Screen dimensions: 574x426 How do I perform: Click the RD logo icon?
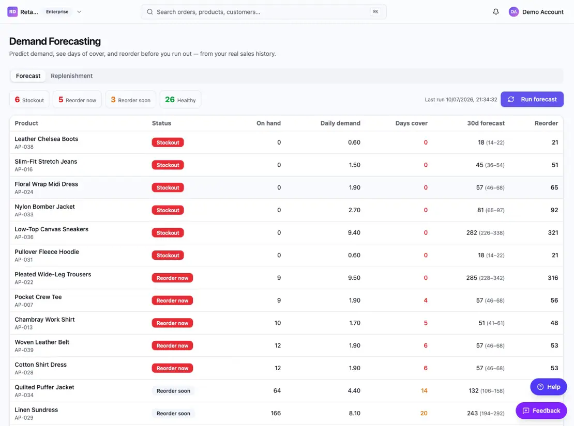(12, 12)
